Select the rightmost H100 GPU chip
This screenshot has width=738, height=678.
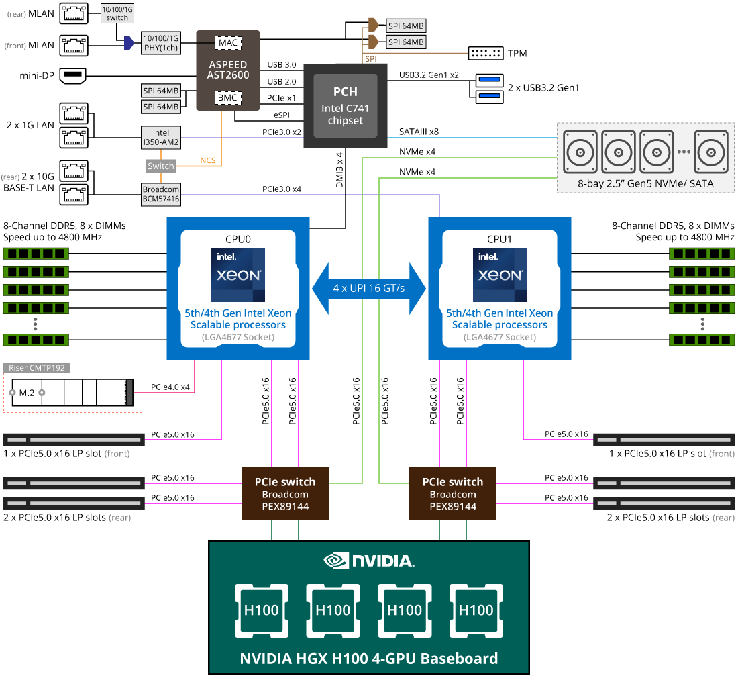click(476, 610)
